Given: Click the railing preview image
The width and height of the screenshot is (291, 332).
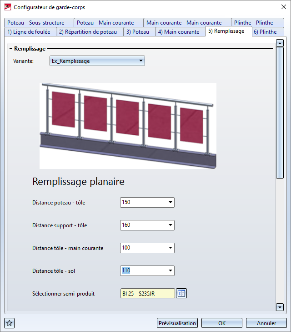Looking at the screenshot, I should [x=128, y=126].
